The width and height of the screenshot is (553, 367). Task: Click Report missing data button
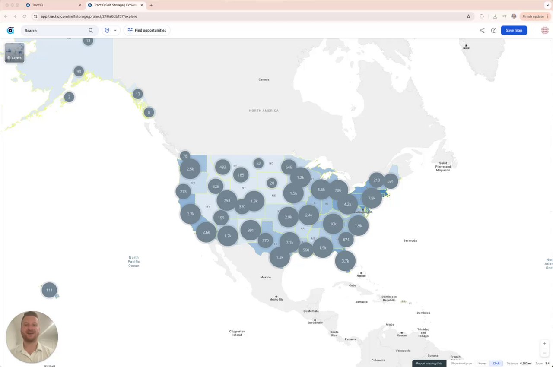[x=429, y=364]
